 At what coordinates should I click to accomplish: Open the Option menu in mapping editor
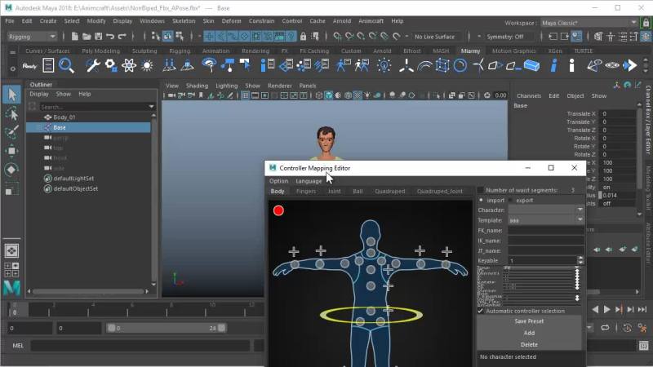[278, 181]
